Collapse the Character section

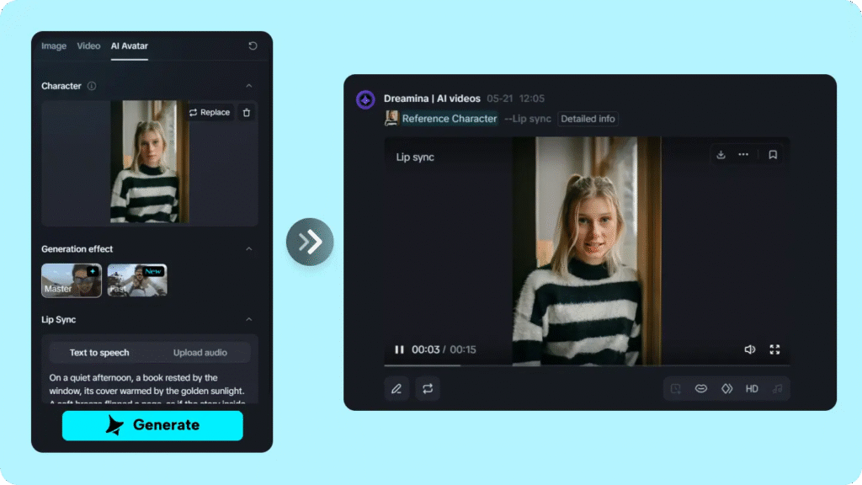pos(248,86)
